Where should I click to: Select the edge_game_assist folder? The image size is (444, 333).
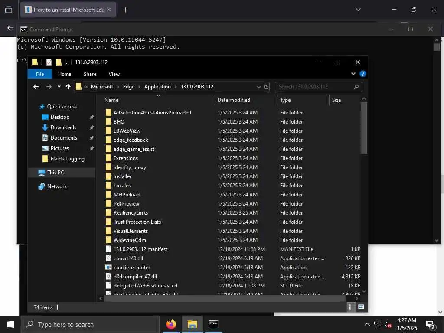coord(134,149)
